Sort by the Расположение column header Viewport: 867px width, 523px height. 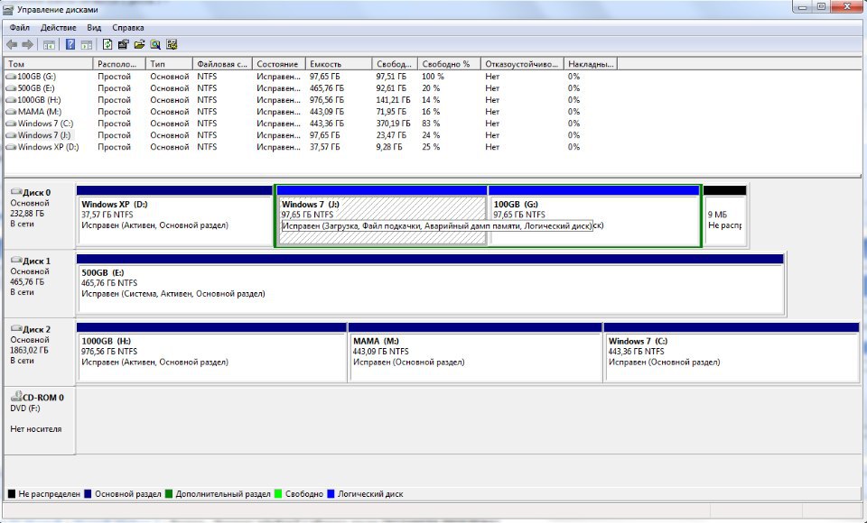(x=119, y=64)
